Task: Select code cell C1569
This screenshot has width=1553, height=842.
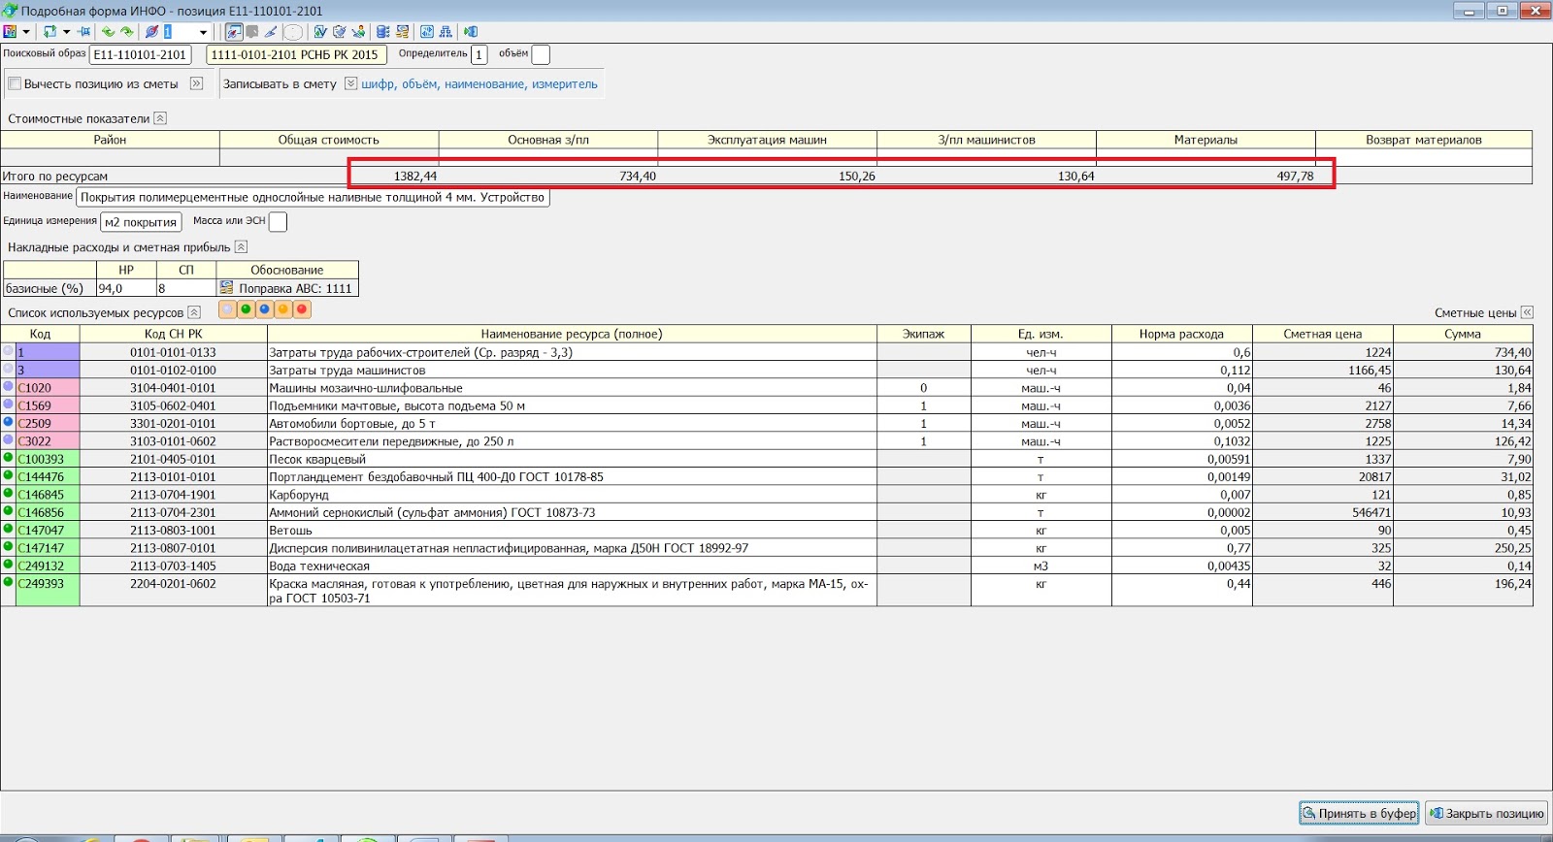Action: (48, 405)
